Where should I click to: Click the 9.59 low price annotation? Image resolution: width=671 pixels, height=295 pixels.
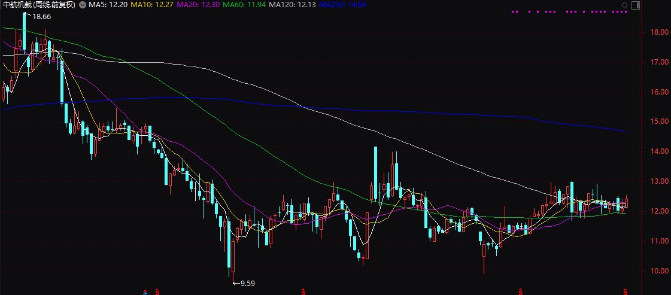248,283
